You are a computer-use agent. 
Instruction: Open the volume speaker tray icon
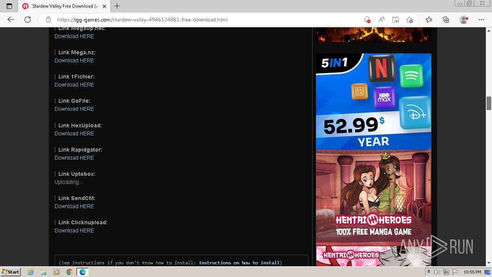point(437,272)
